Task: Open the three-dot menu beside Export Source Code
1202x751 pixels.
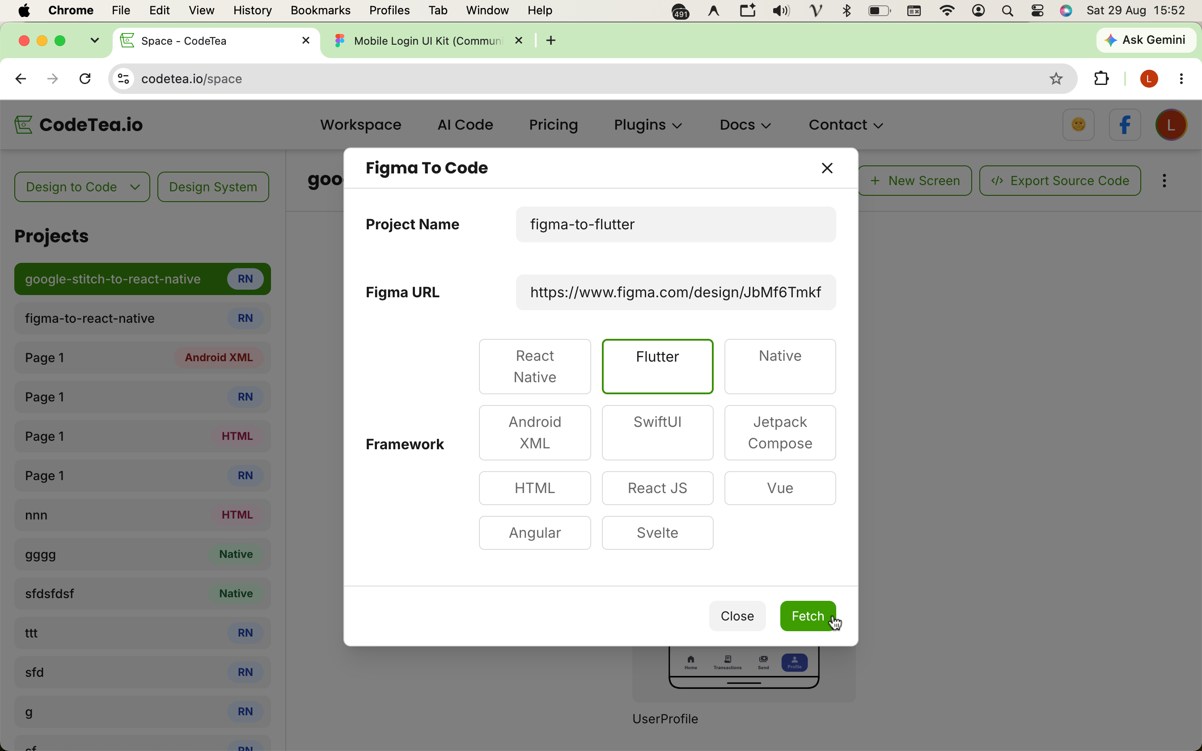Action: [1164, 181]
